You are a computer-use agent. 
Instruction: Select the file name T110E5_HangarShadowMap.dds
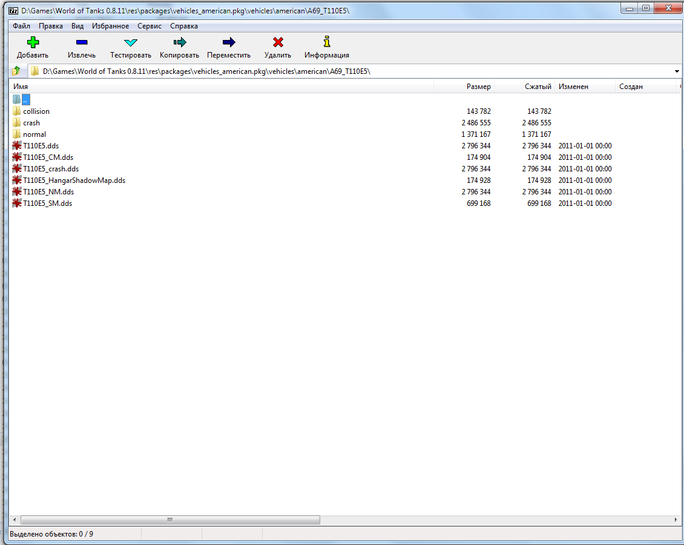pos(74,180)
